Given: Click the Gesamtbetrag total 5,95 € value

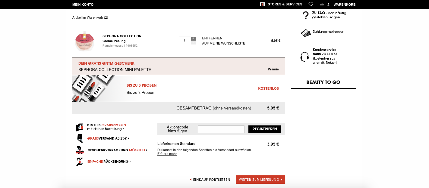Looking at the screenshot, I should coord(273,108).
